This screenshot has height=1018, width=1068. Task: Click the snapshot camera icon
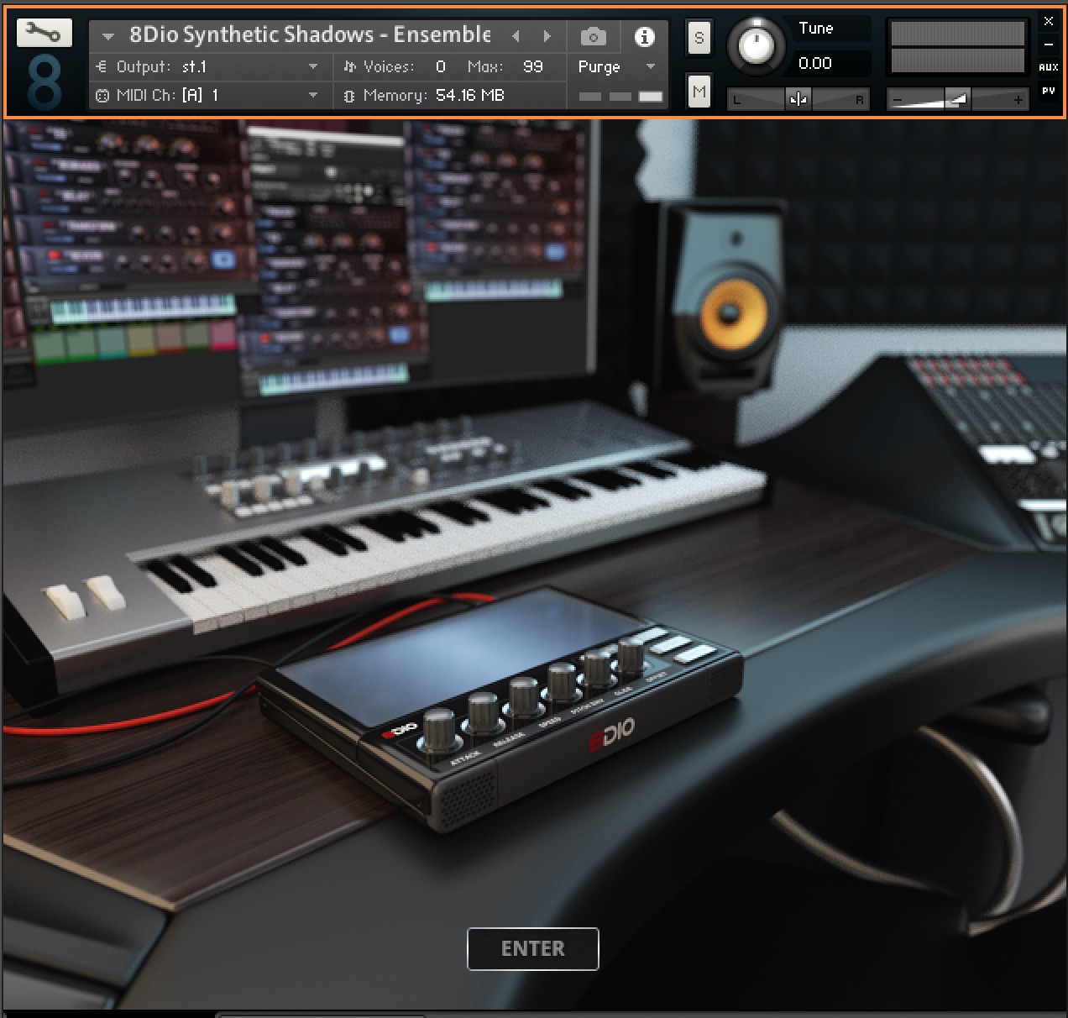coord(594,36)
